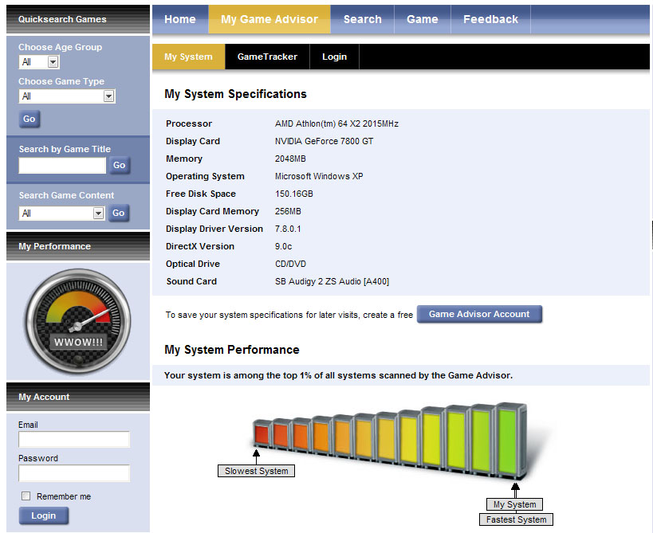Click Go next to game title search
This screenshot has height=533, width=653.
(x=119, y=165)
